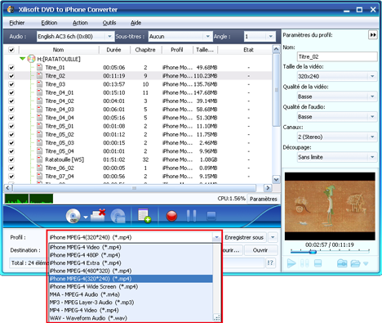Screen dimensions: 382x323
Task: Uncheck the Titre_03 checkbox
Action: click(11, 84)
